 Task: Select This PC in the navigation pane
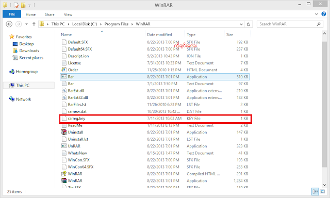(23, 85)
